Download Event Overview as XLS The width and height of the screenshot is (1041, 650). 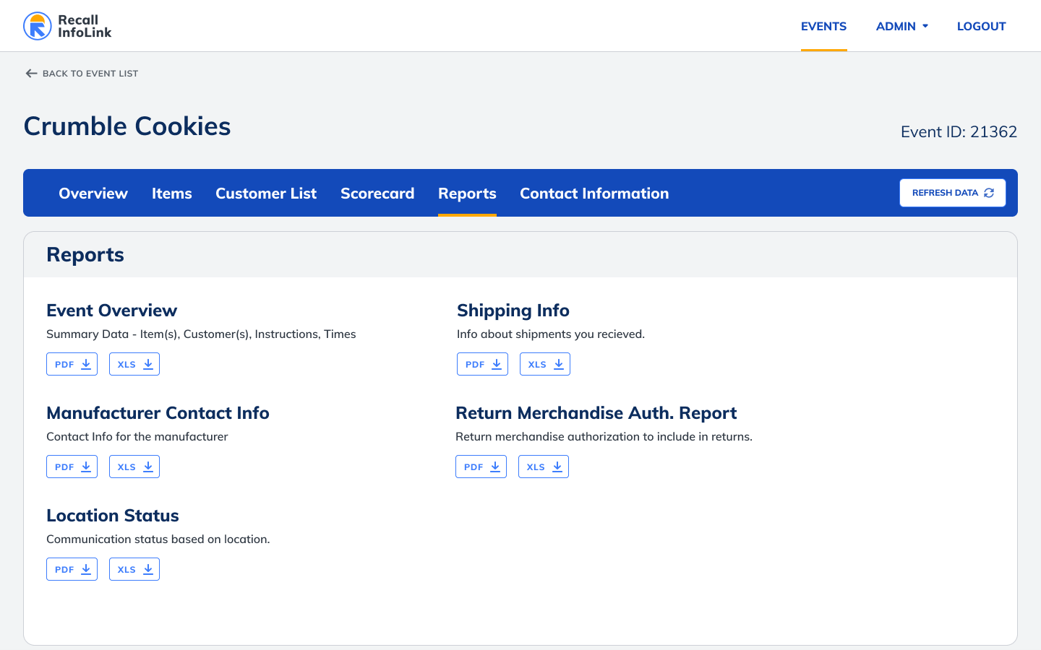point(134,364)
